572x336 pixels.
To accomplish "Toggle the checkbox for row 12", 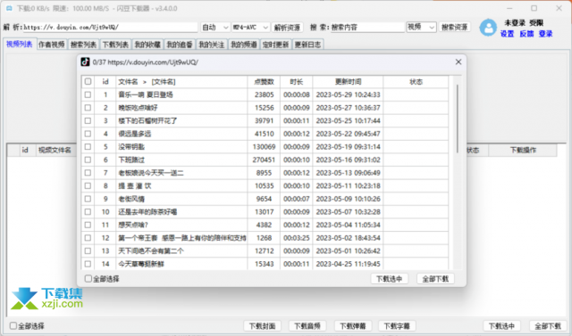I will [x=88, y=238].
